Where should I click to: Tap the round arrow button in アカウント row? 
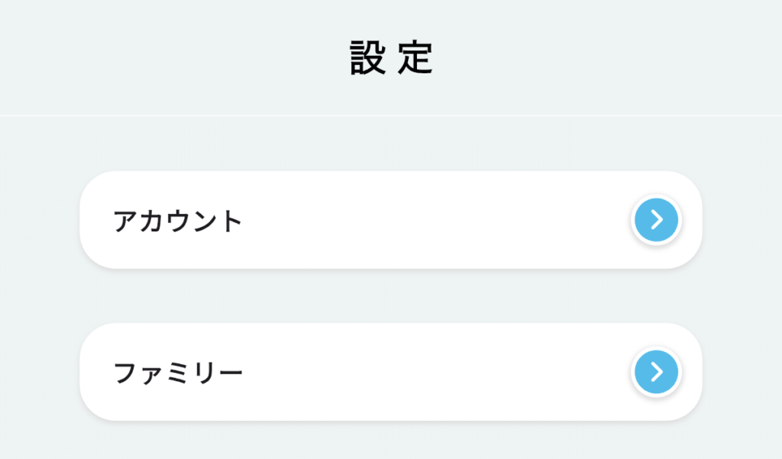click(656, 221)
